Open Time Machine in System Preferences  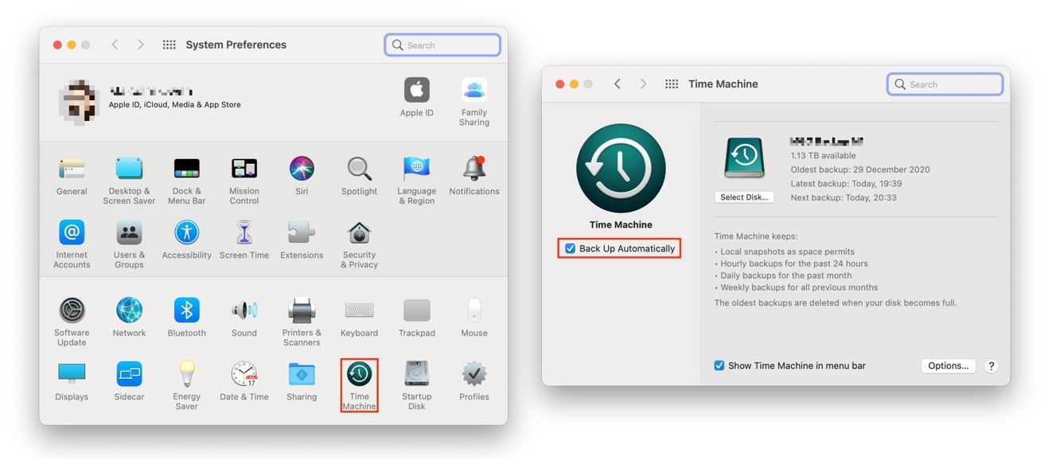[359, 374]
